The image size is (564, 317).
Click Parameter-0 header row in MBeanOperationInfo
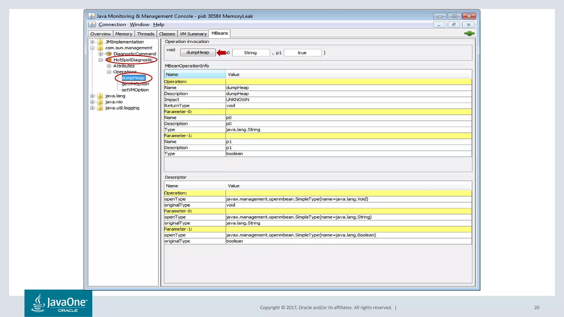coord(318,112)
